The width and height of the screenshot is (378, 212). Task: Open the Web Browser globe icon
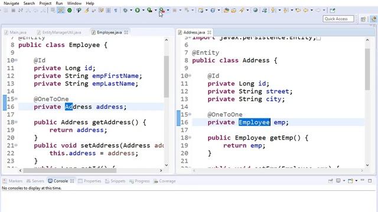pyautogui.click(x=255, y=11)
